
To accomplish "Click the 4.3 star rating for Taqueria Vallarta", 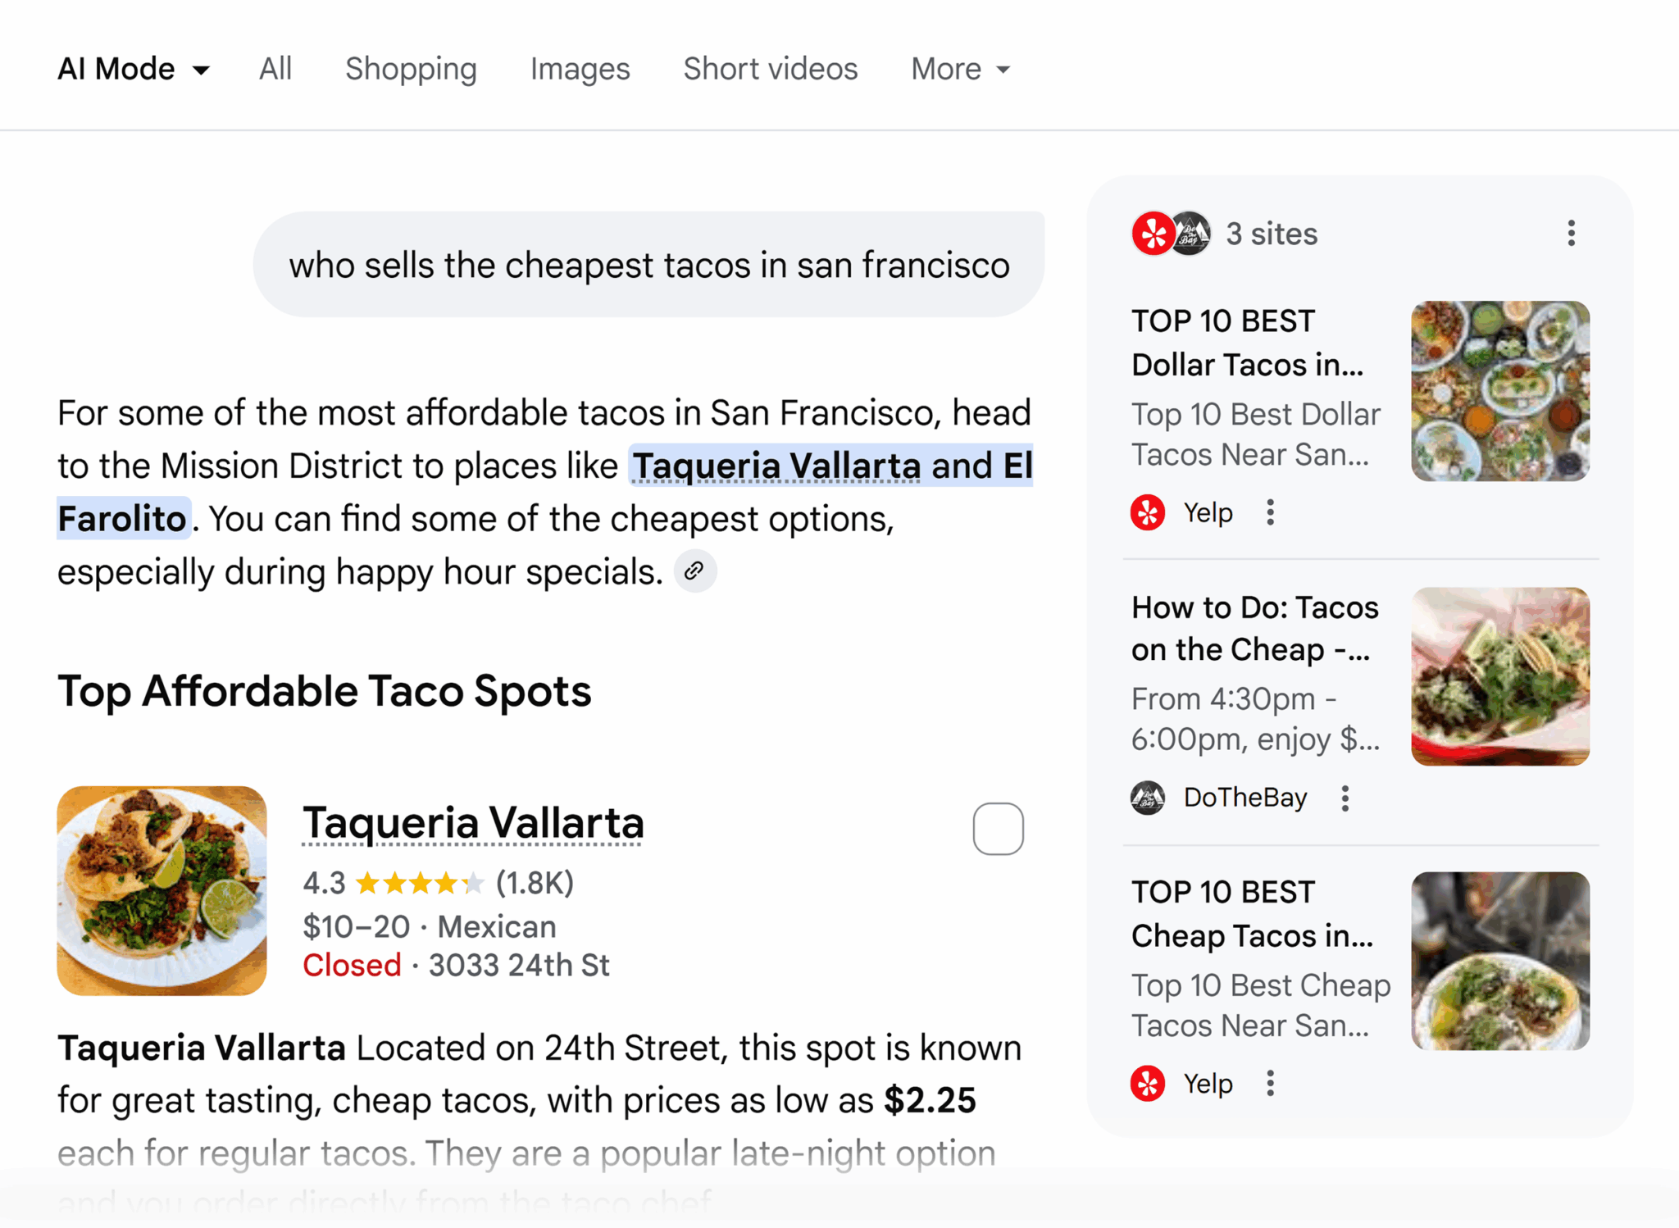I will tap(438, 883).
